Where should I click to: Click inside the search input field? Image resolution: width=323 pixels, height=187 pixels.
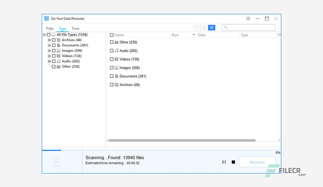click(248, 27)
